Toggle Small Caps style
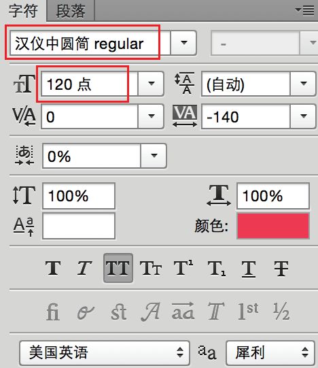The height and width of the screenshot is (368, 318). click(x=151, y=268)
